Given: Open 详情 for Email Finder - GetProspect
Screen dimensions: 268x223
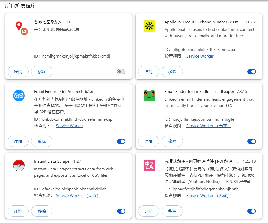Looking at the screenshot, I should coord(18,141).
